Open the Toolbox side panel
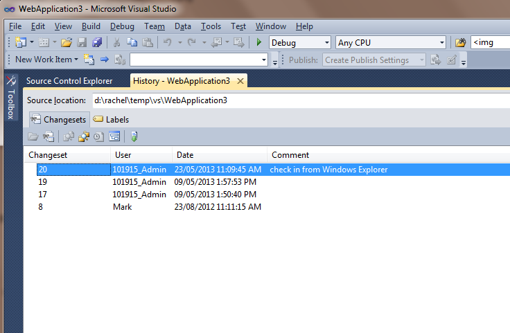The image size is (510, 333). 11,101
